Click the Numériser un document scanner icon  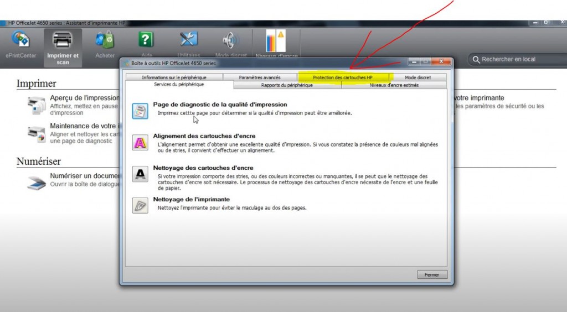37,183
